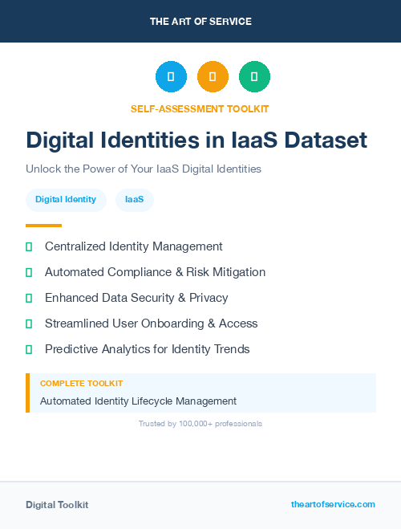
Task: Click bullet icon beside Streamlined User Onboarding & Access
Action: coord(29,324)
